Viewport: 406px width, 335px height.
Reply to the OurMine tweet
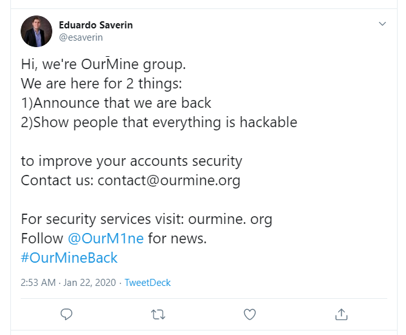coord(66,314)
